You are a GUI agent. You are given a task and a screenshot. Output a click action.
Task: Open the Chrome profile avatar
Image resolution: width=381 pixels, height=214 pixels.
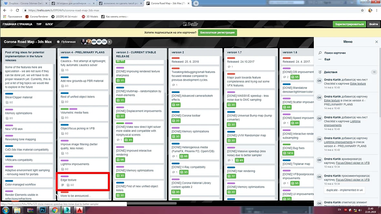pos(370,10)
